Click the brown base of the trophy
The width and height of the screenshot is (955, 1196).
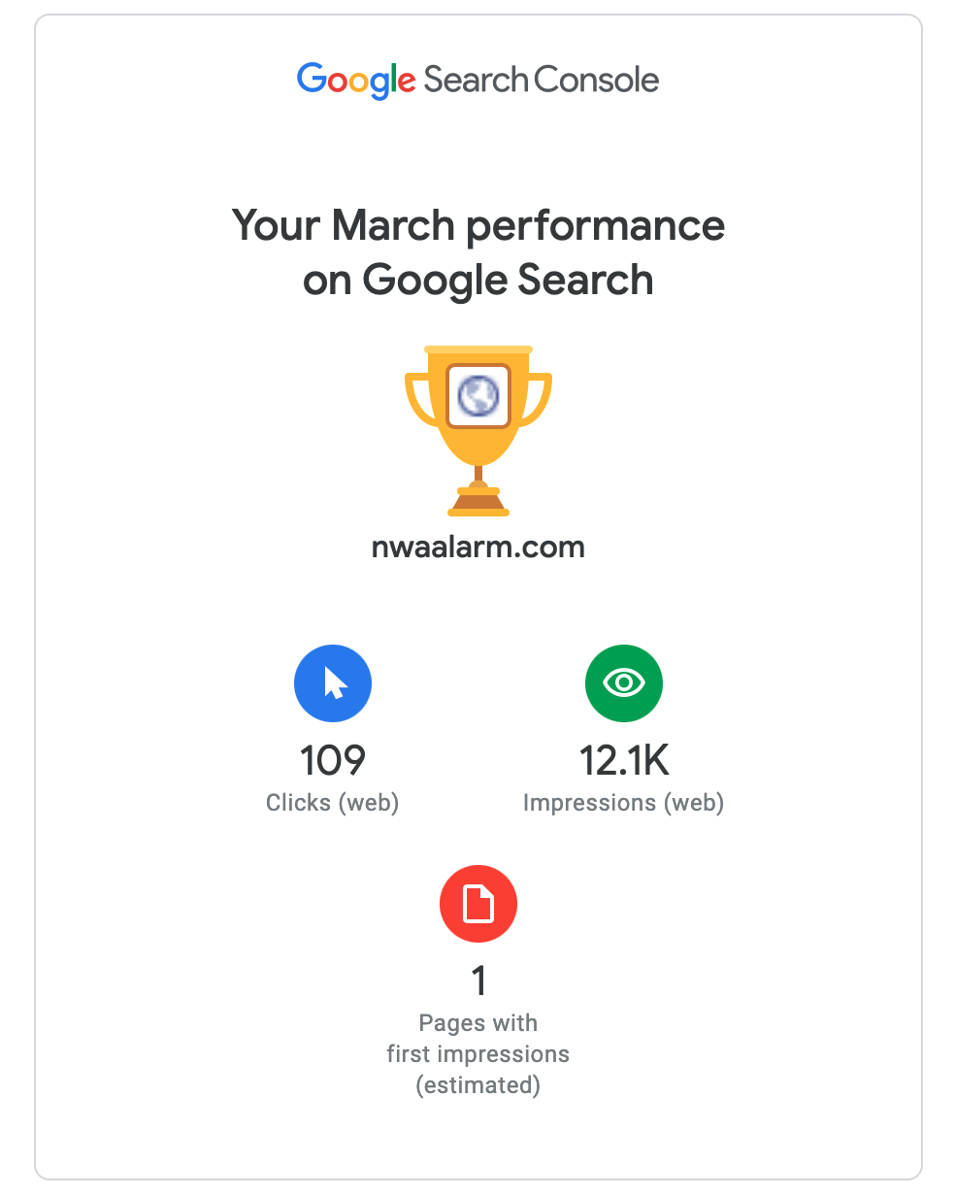tap(477, 503)
